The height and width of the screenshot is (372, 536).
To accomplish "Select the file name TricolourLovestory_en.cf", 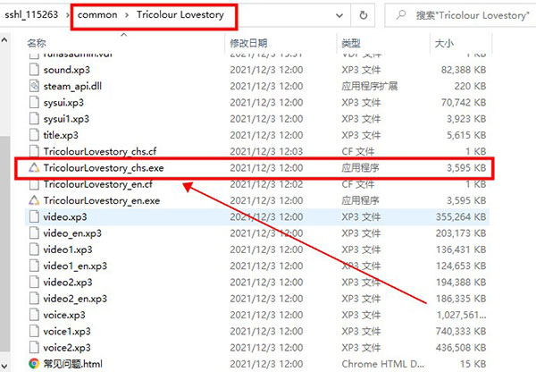I will pos(98,184).
